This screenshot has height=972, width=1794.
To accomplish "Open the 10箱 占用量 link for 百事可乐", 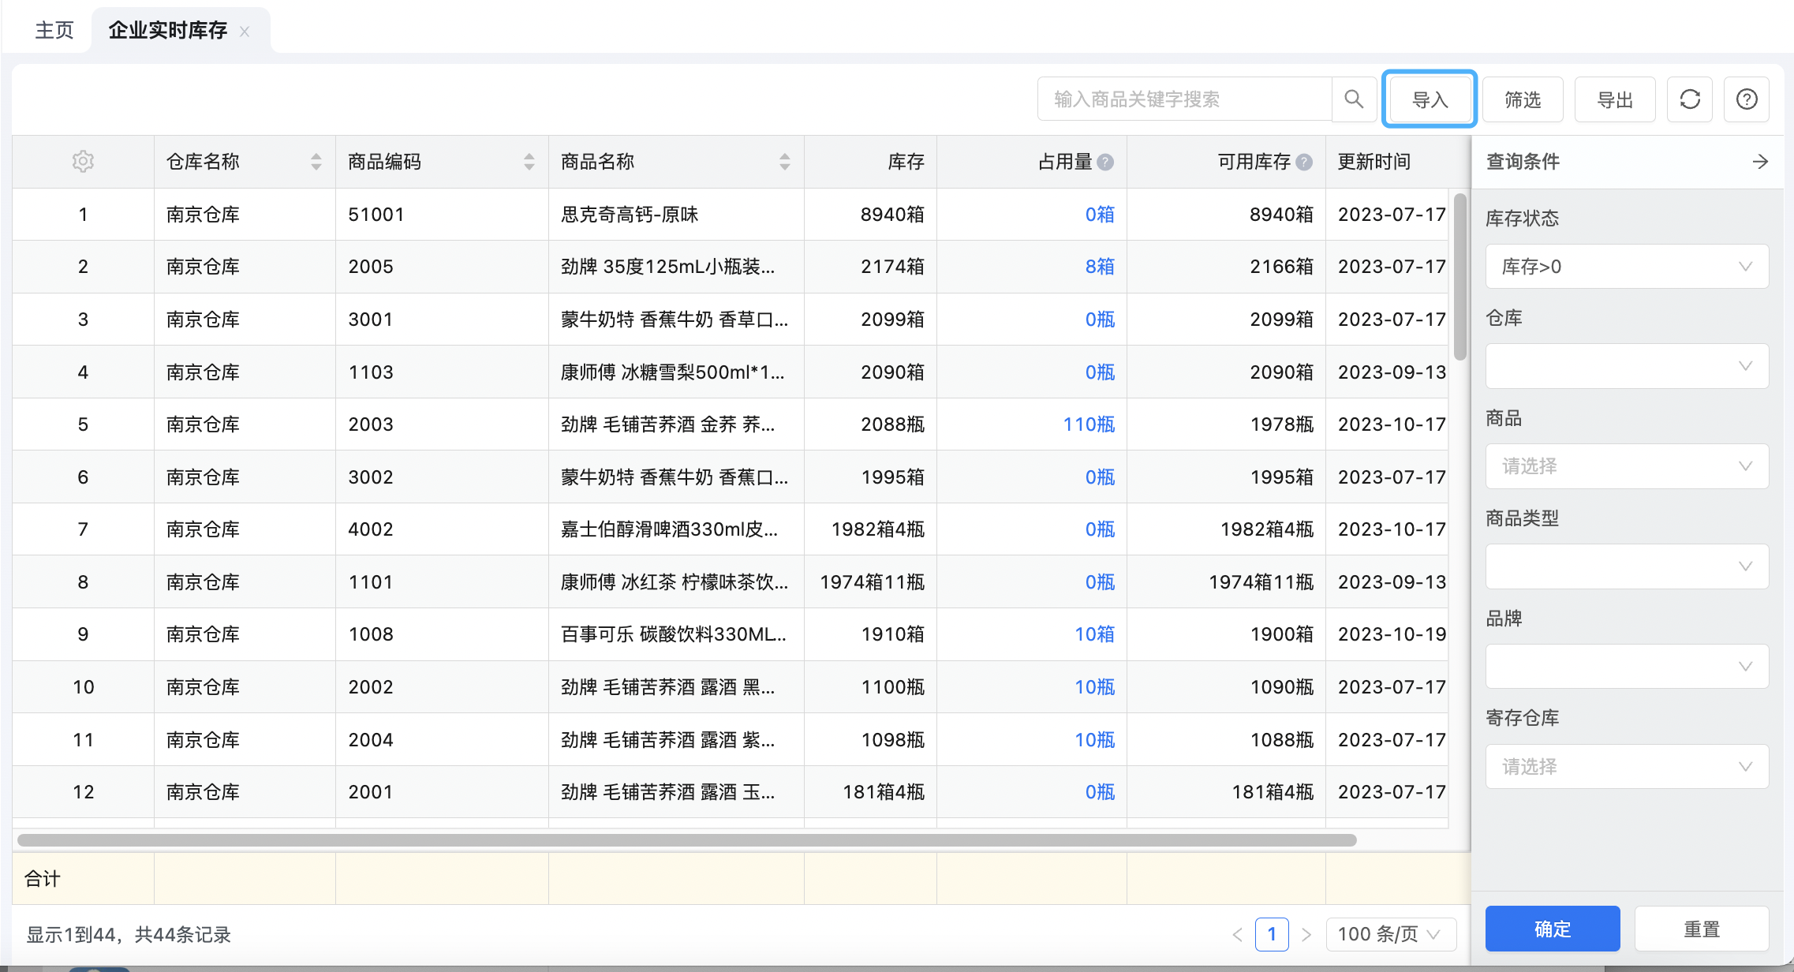I will click(x=1095, y=634).
